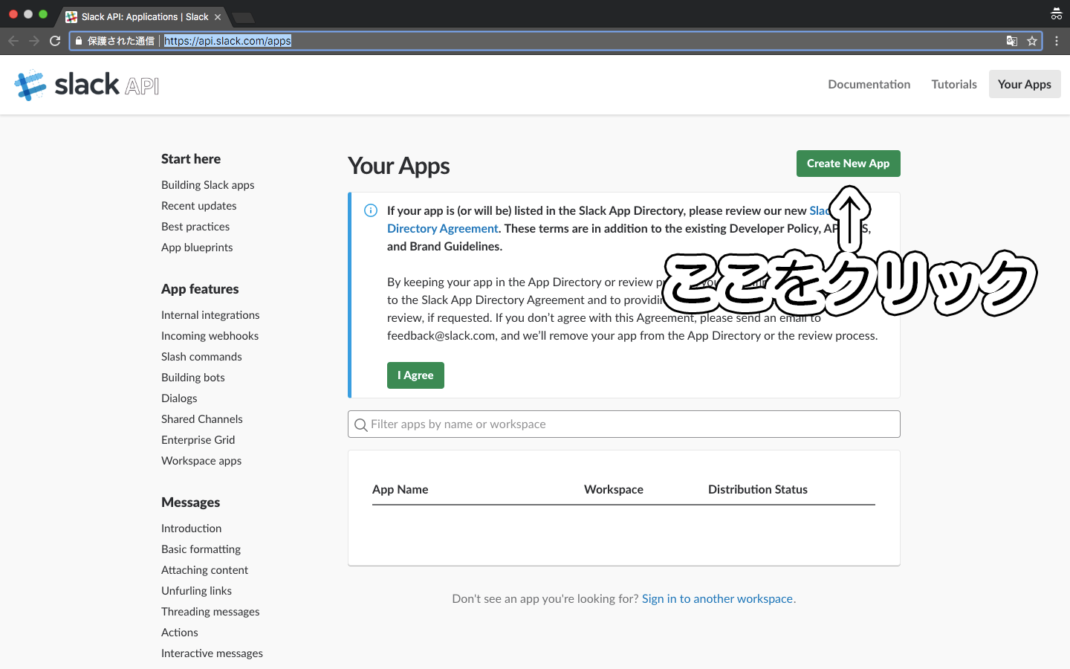Click the Start here sidebar heading

(191, 158)
